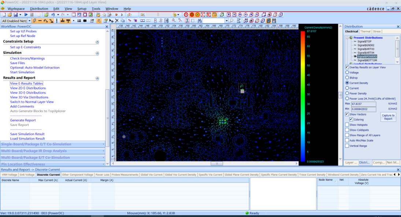Open the search field dropdown arrow
Viewport: 401px width, 217px height.
tap(227, 21)
